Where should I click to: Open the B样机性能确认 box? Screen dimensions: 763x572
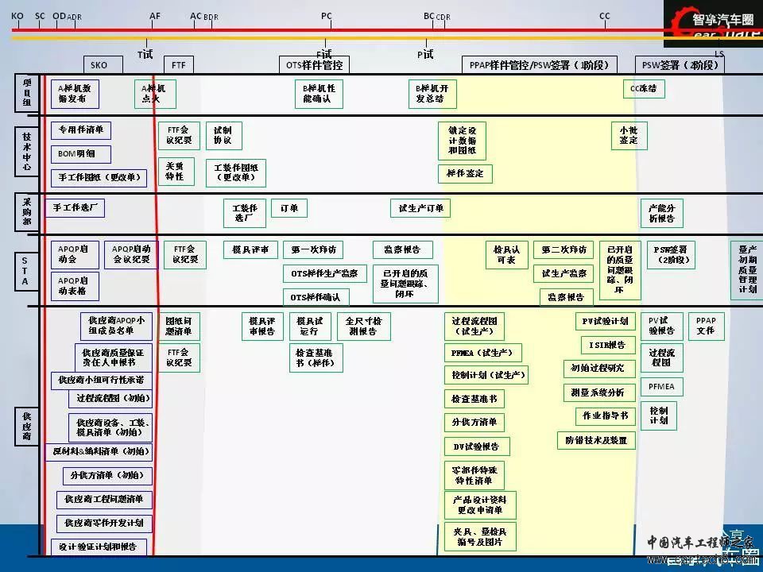click(320, 94)
